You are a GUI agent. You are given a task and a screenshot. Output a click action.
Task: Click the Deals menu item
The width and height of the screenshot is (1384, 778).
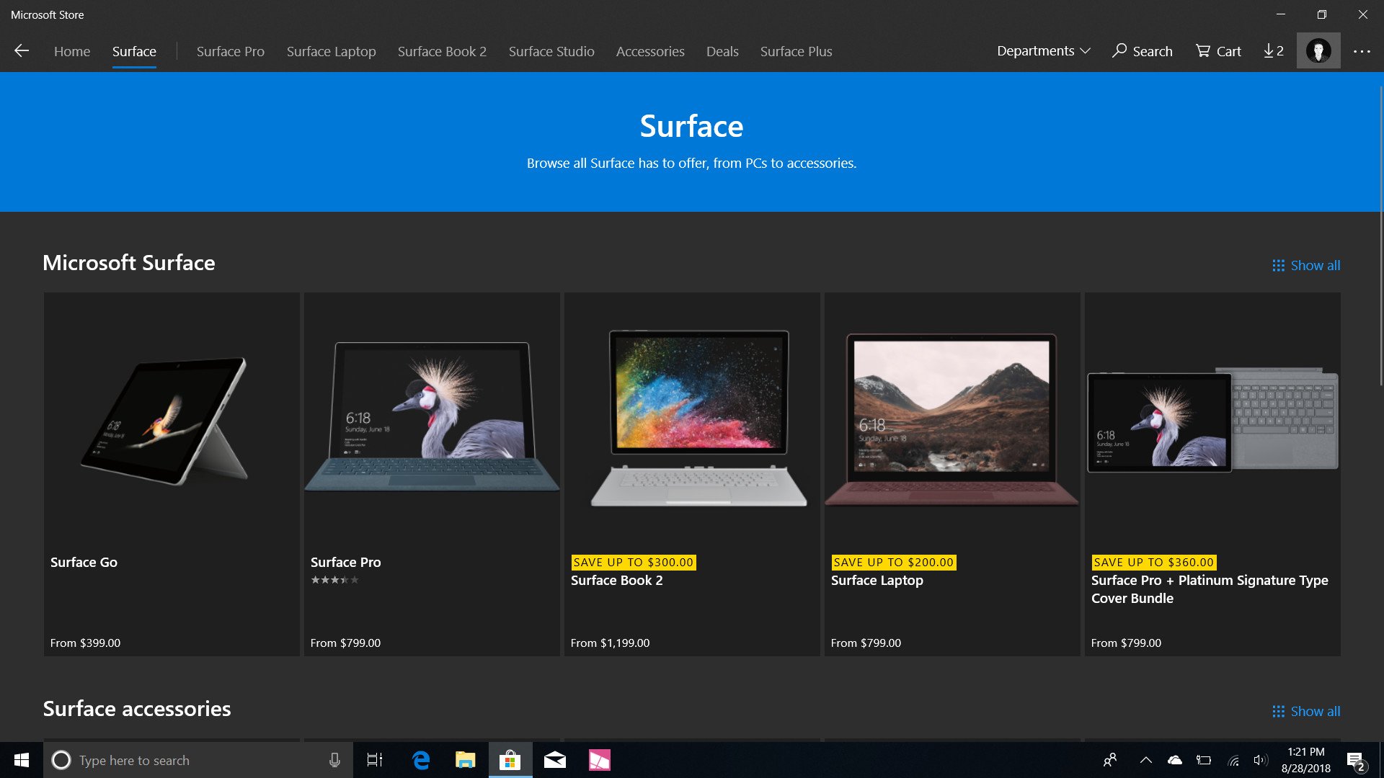pos(722,51)
